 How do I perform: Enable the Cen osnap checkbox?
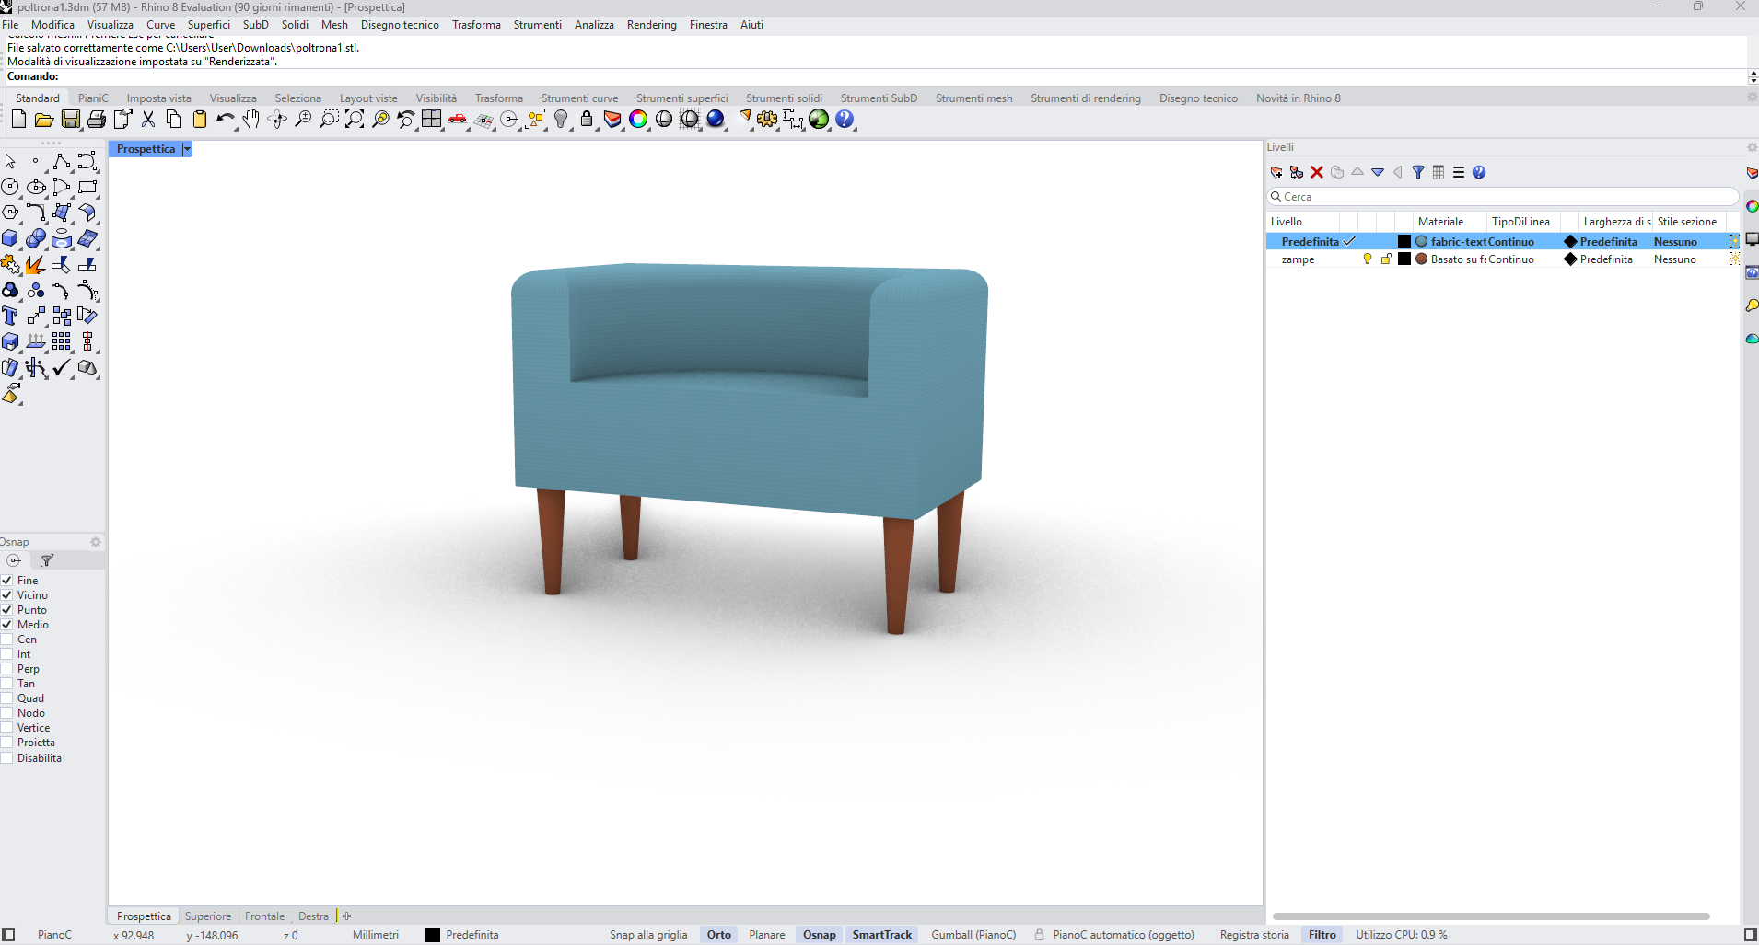pyautogui.click(x=8, y=640)
